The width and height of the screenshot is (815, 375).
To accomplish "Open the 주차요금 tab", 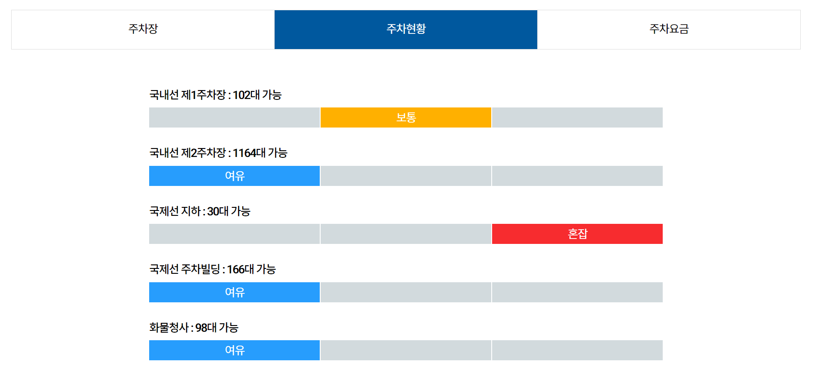I will (668, 29).
